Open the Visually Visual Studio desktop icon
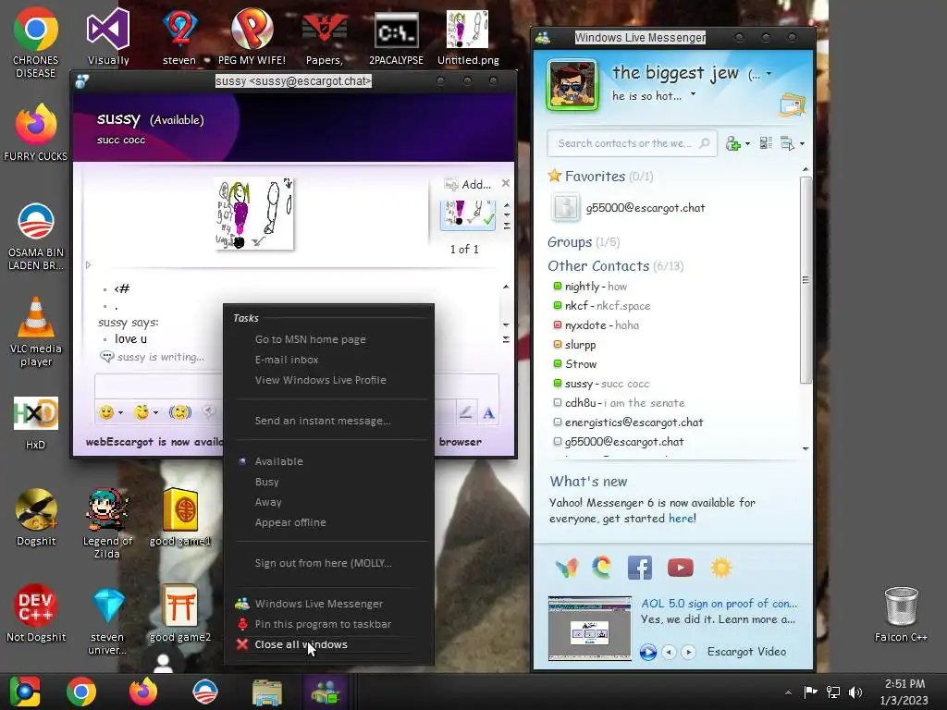The height and width of the screenshot is (710, 947). [108, 36]
